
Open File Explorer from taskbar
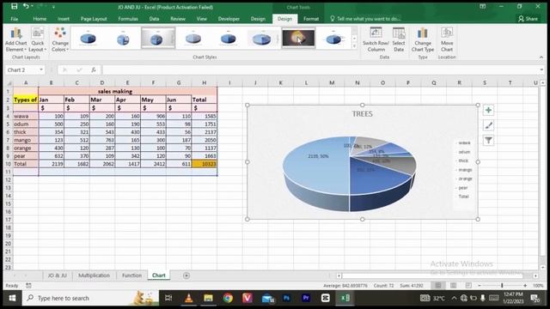(x=208, y=298)
